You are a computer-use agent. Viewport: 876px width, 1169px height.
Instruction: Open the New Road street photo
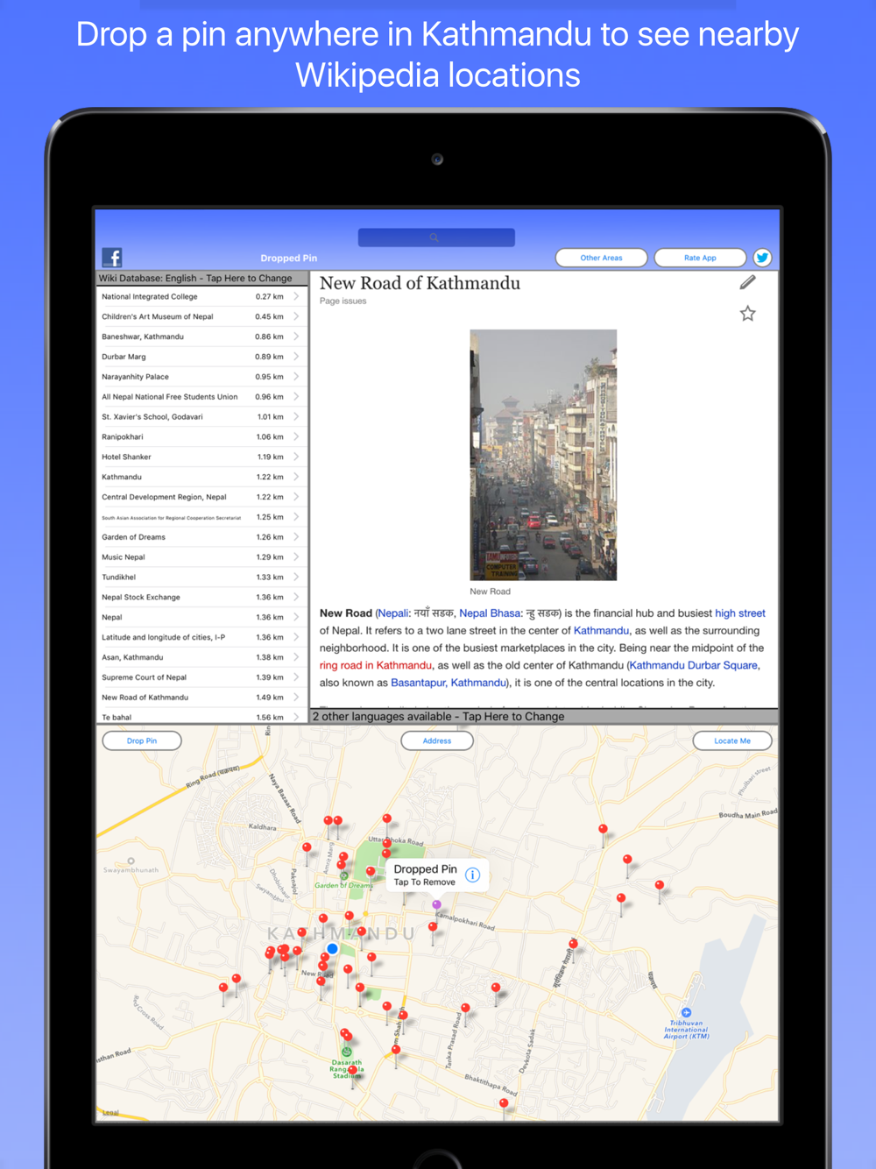543,455
